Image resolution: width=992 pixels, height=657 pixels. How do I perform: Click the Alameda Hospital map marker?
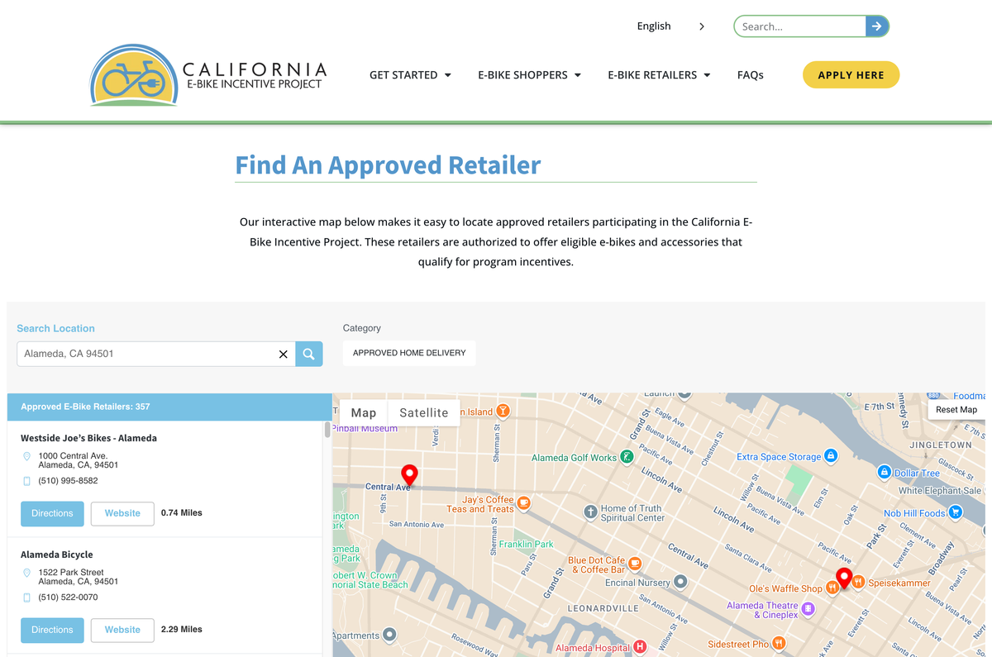640,648
